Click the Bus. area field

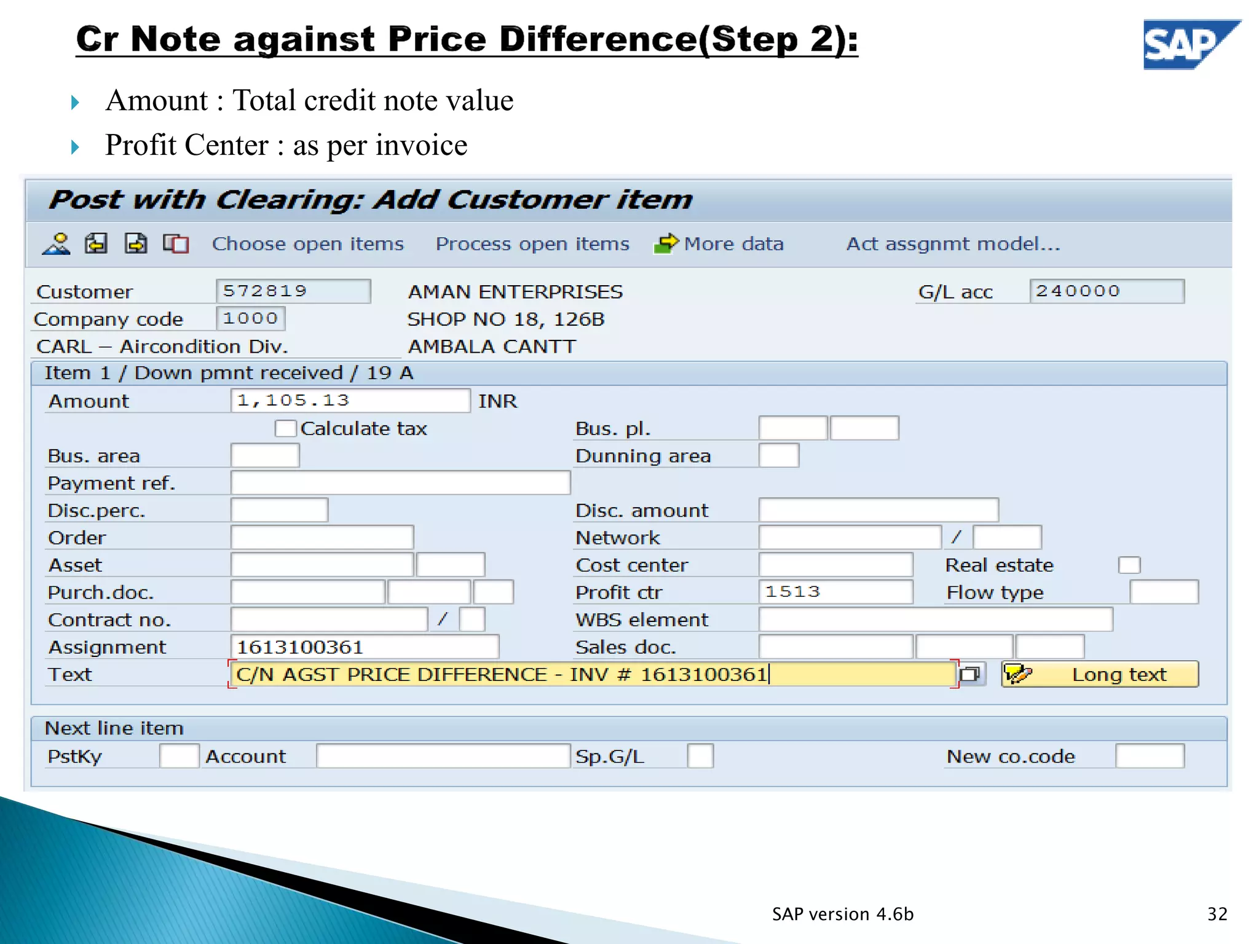pos(265,455)
